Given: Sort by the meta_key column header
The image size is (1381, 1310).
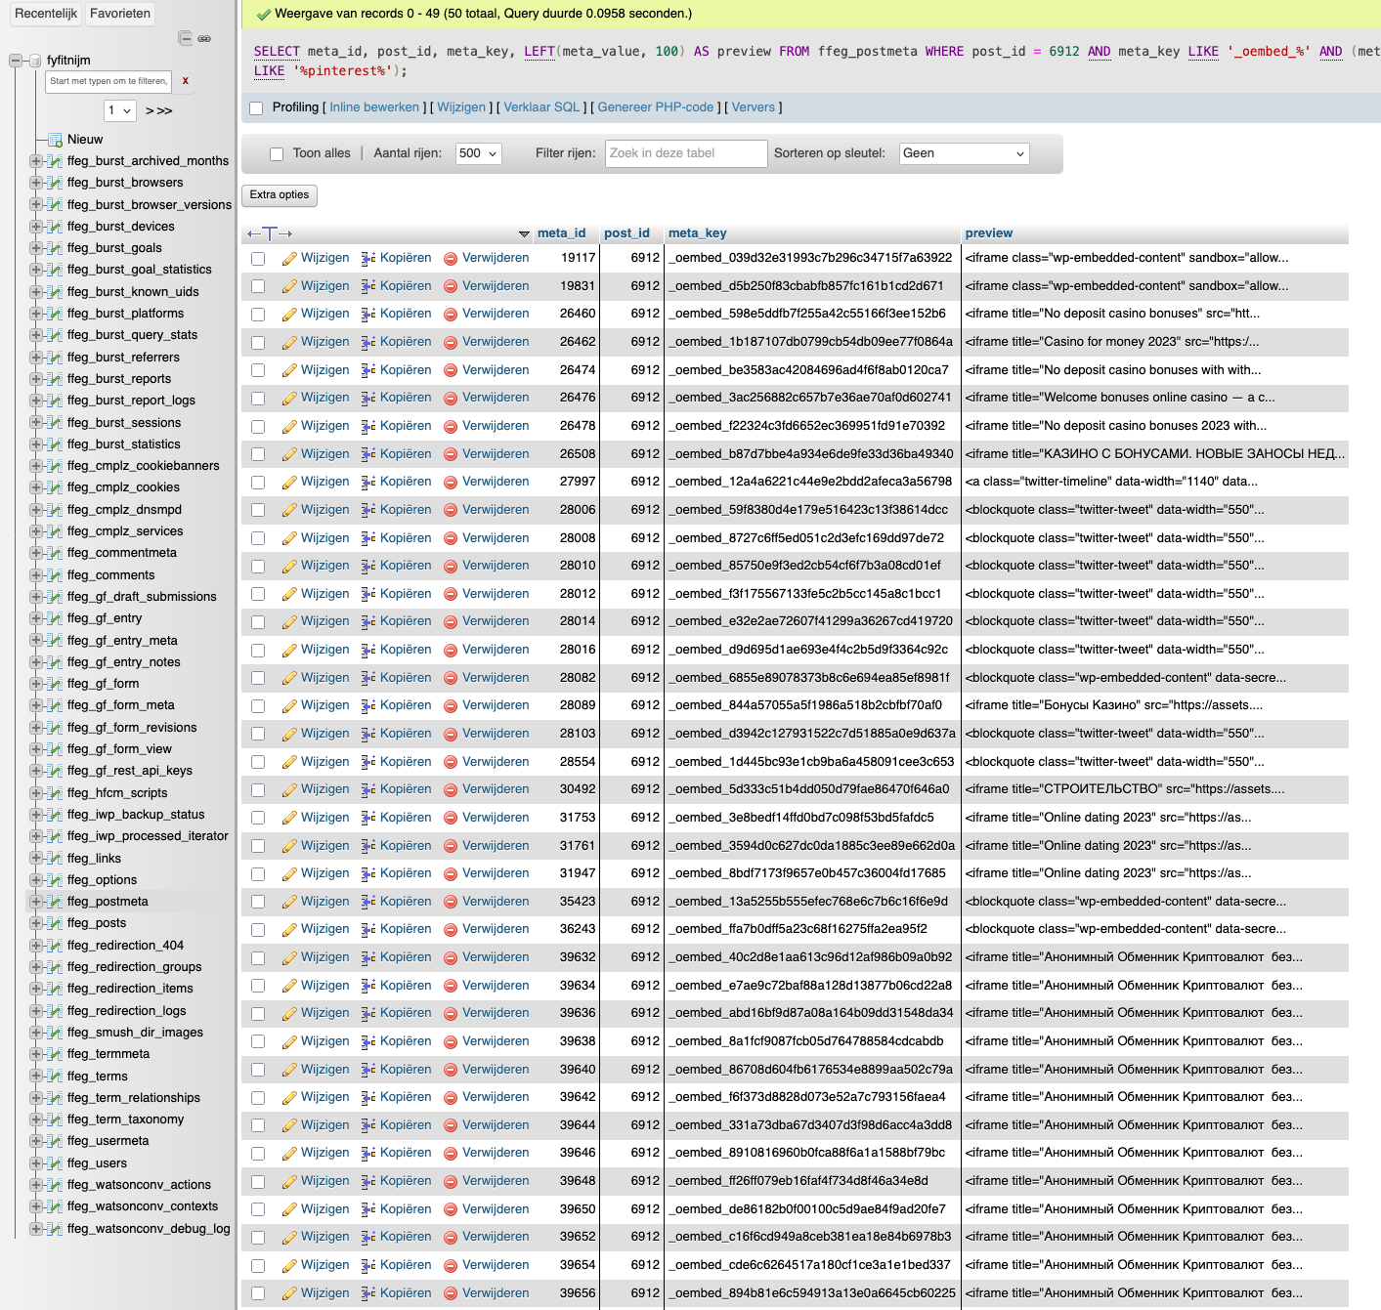Looking at the screenshot, I should point(697,233).
